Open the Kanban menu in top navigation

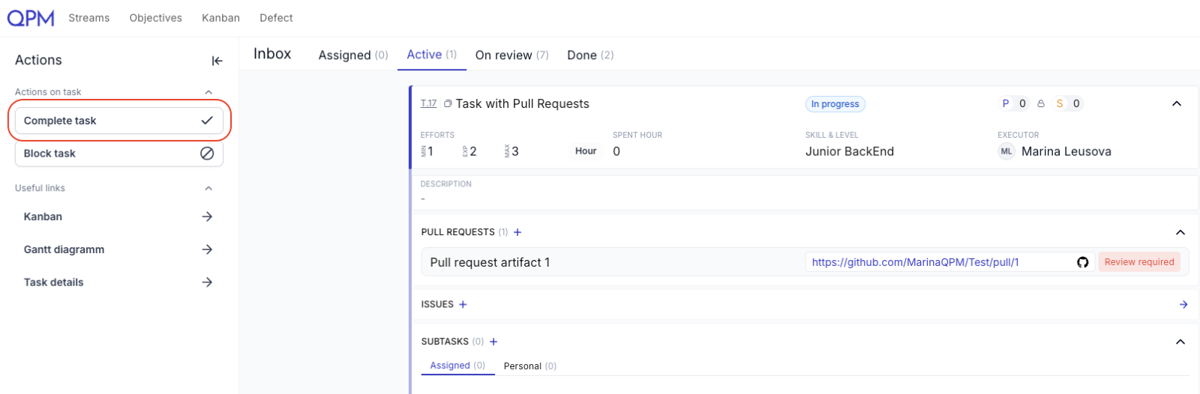(x=220, y=18)
